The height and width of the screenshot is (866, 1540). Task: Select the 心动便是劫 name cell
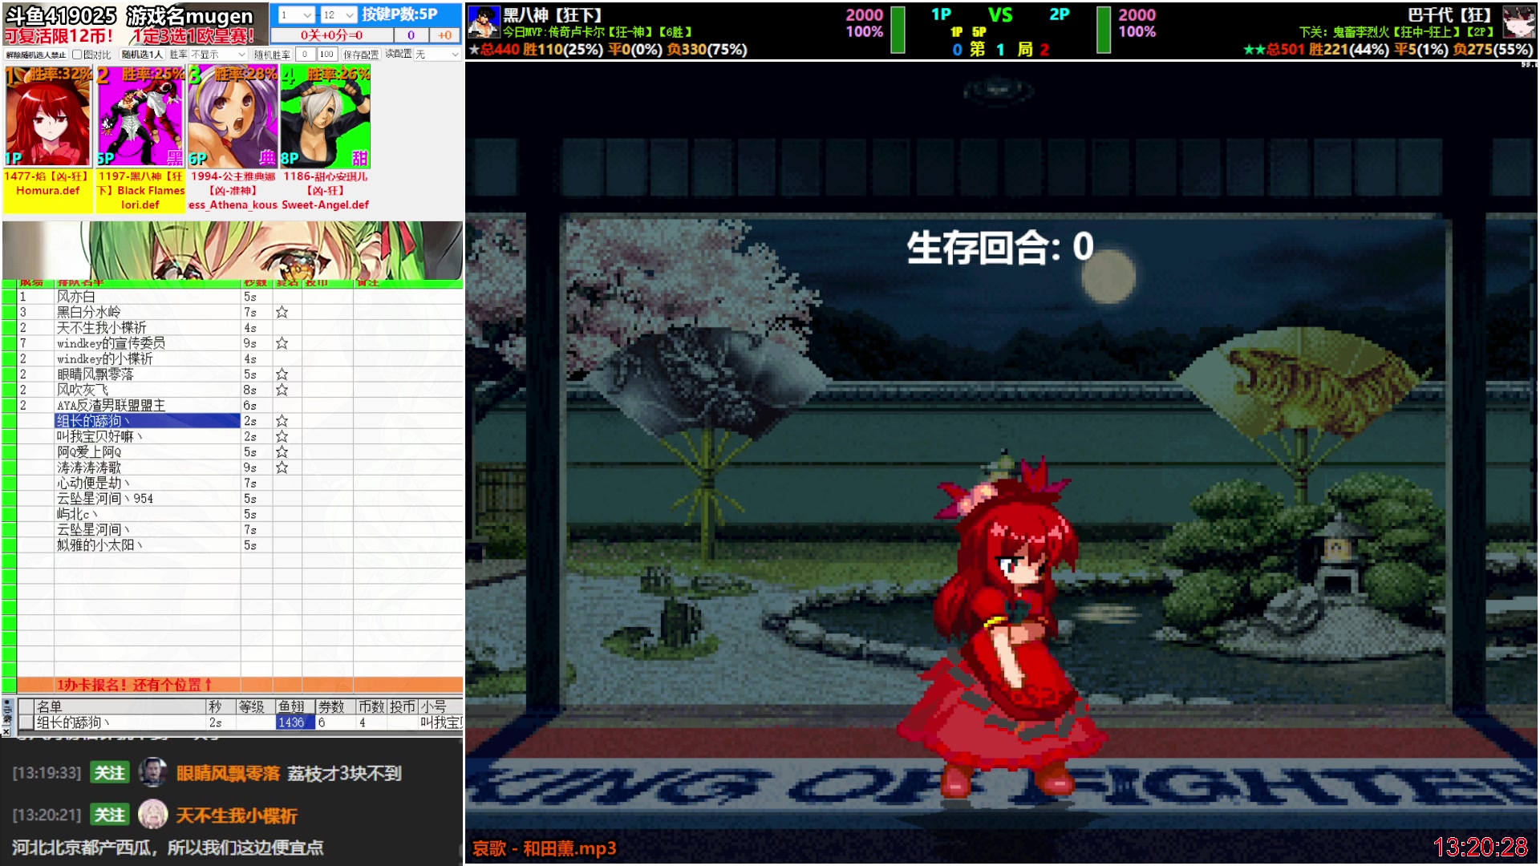[x=148, y=484]
